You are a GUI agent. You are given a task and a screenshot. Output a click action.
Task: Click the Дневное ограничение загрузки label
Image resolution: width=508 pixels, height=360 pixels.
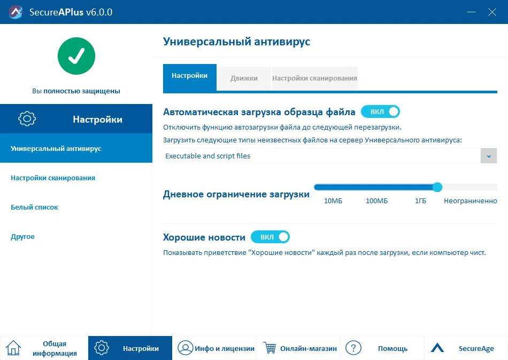236,194
